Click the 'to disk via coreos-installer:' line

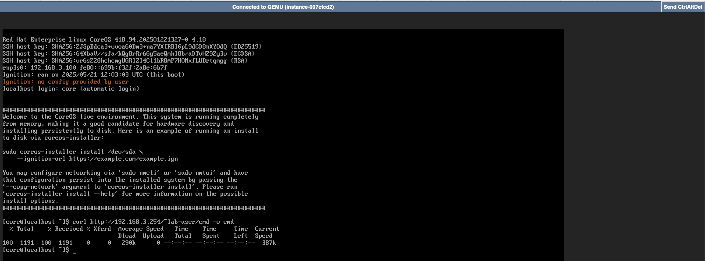pos(53,138)
